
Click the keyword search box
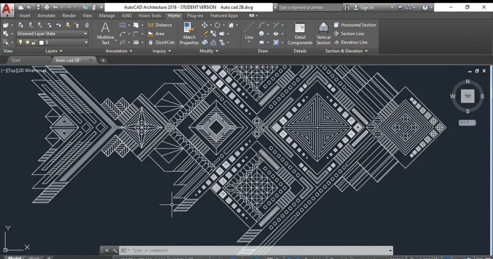click(309, 7)
